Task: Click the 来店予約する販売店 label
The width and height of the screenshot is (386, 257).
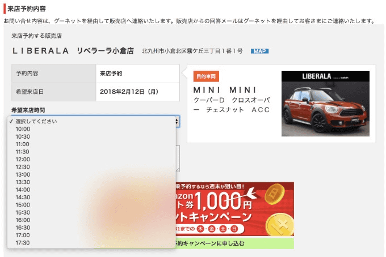Action: pyautogui.click(x=36, y=36)
